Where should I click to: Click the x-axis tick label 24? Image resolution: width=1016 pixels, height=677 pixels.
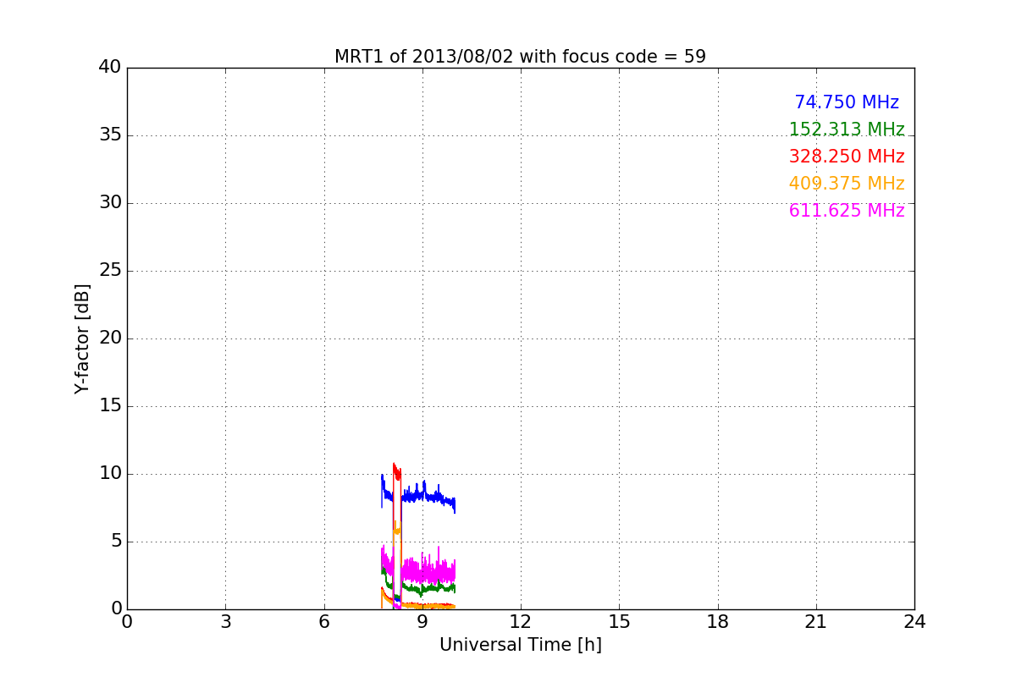click(x=914, y=622)
